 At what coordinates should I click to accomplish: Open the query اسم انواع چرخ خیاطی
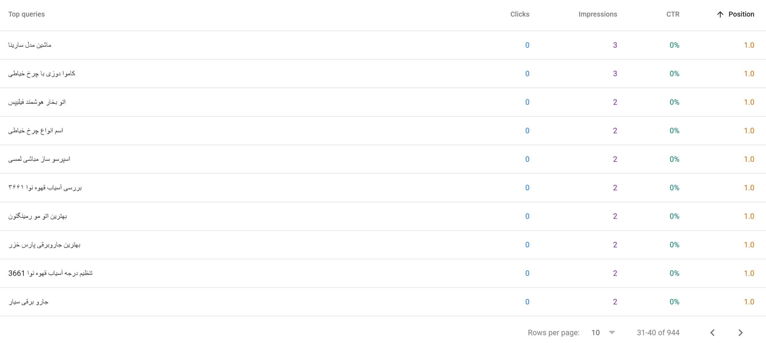pos(36,131)
